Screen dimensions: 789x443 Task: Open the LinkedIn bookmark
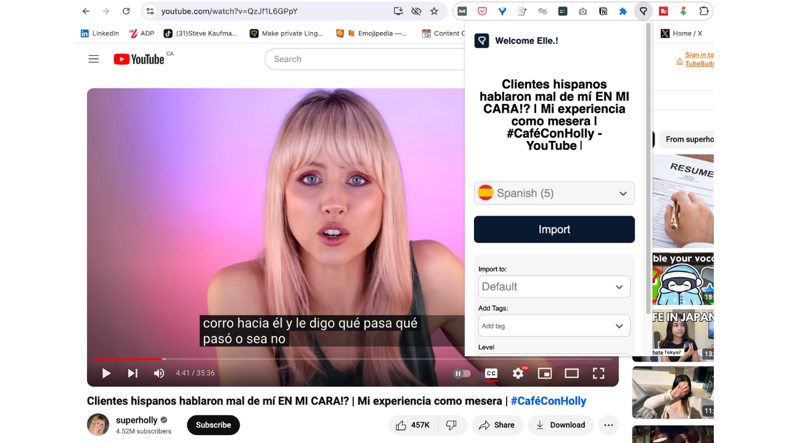click(100, 33)
